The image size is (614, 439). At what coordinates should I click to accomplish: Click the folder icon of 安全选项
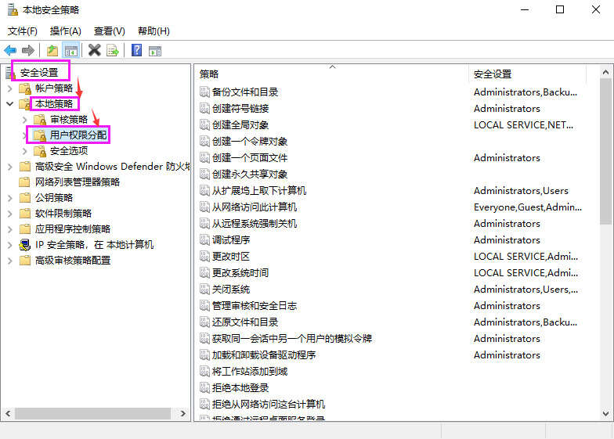click(x=40, y=151)
